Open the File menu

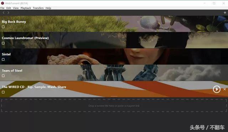click(2, 8)
